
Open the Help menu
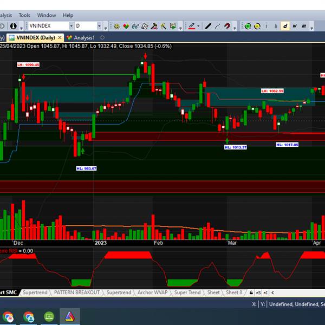point(68,15)
